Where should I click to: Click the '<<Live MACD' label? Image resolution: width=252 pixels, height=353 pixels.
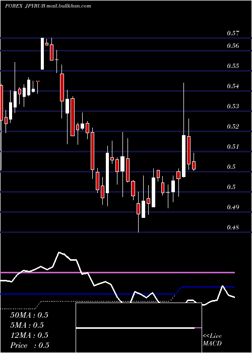coord(212,340)
